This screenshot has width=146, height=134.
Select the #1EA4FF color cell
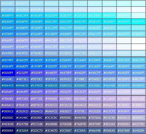point(8,28)
